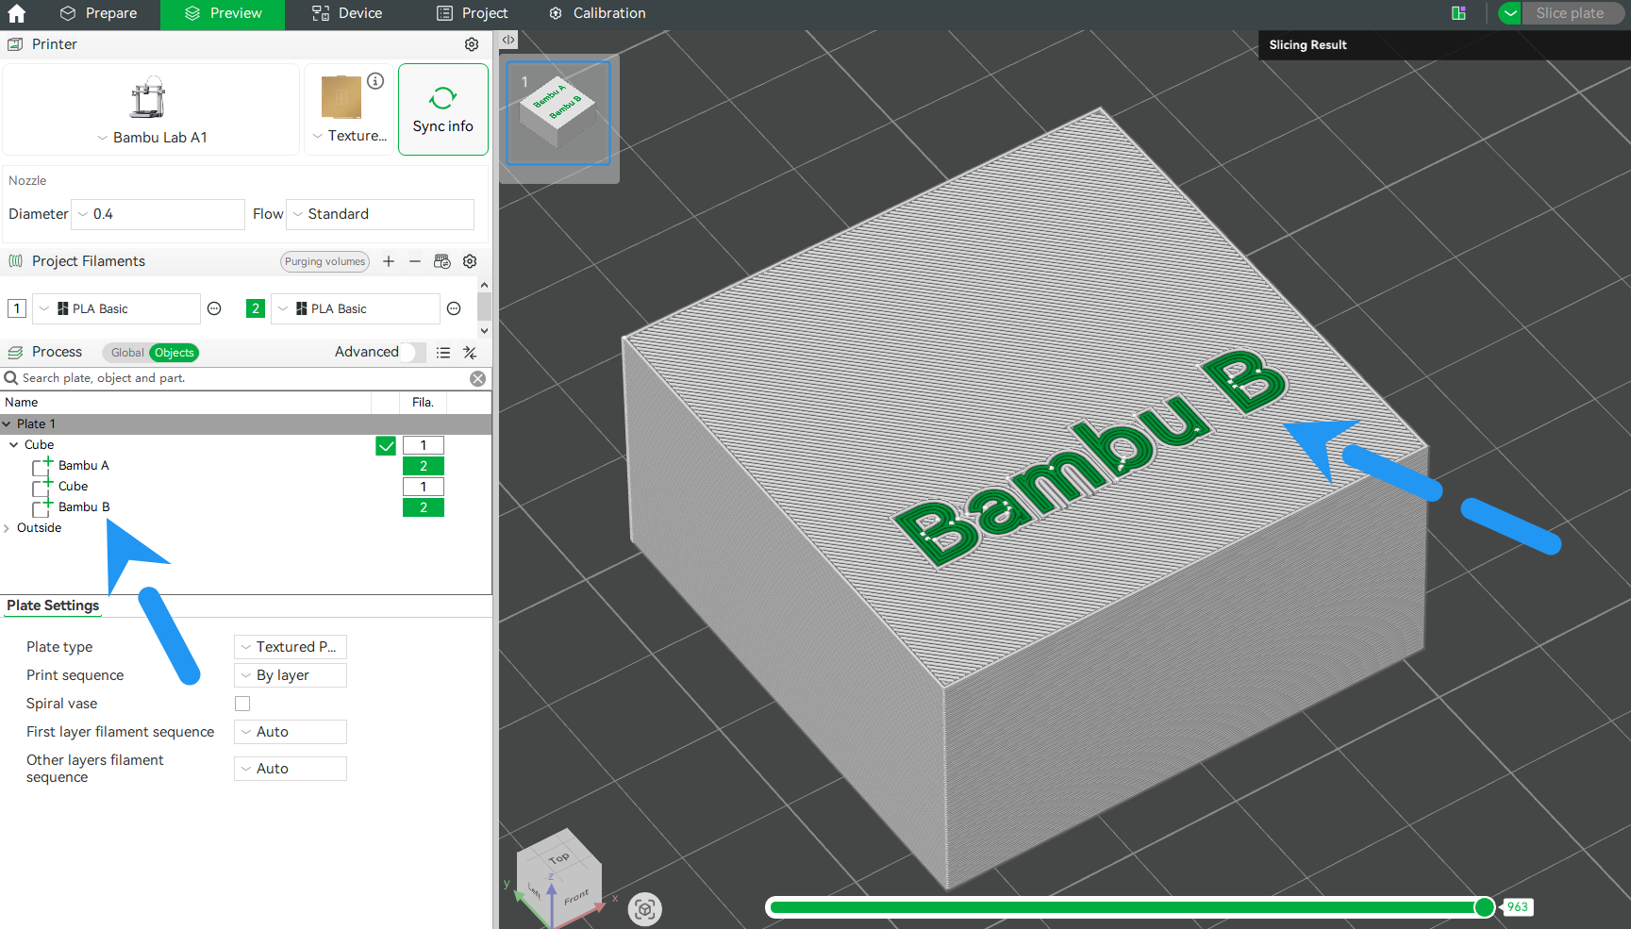Viewport: 1631px width, 929px height.
Task: Add a new project filament
Action: pos(389,261)
